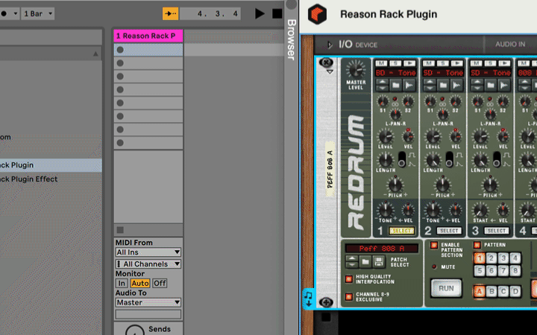537x335 pixels.
Task: Click the Redrum RUN button
Action: pyautogui.click(x=446, y=289)
